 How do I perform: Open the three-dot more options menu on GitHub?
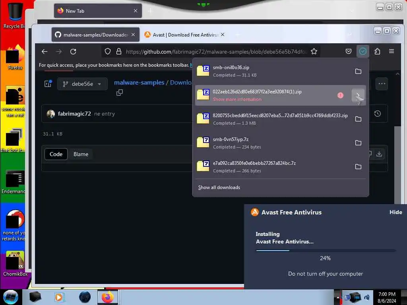pos(382,83)
